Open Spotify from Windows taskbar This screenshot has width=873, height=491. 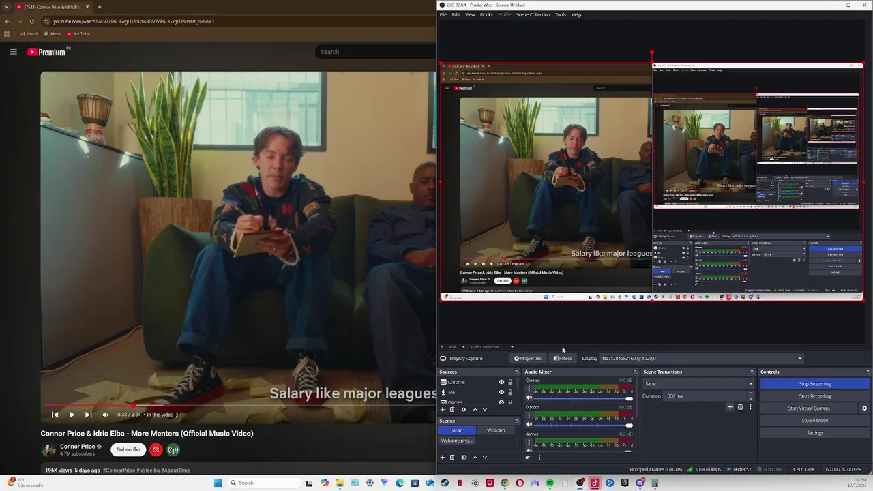[x=550, y=483]
